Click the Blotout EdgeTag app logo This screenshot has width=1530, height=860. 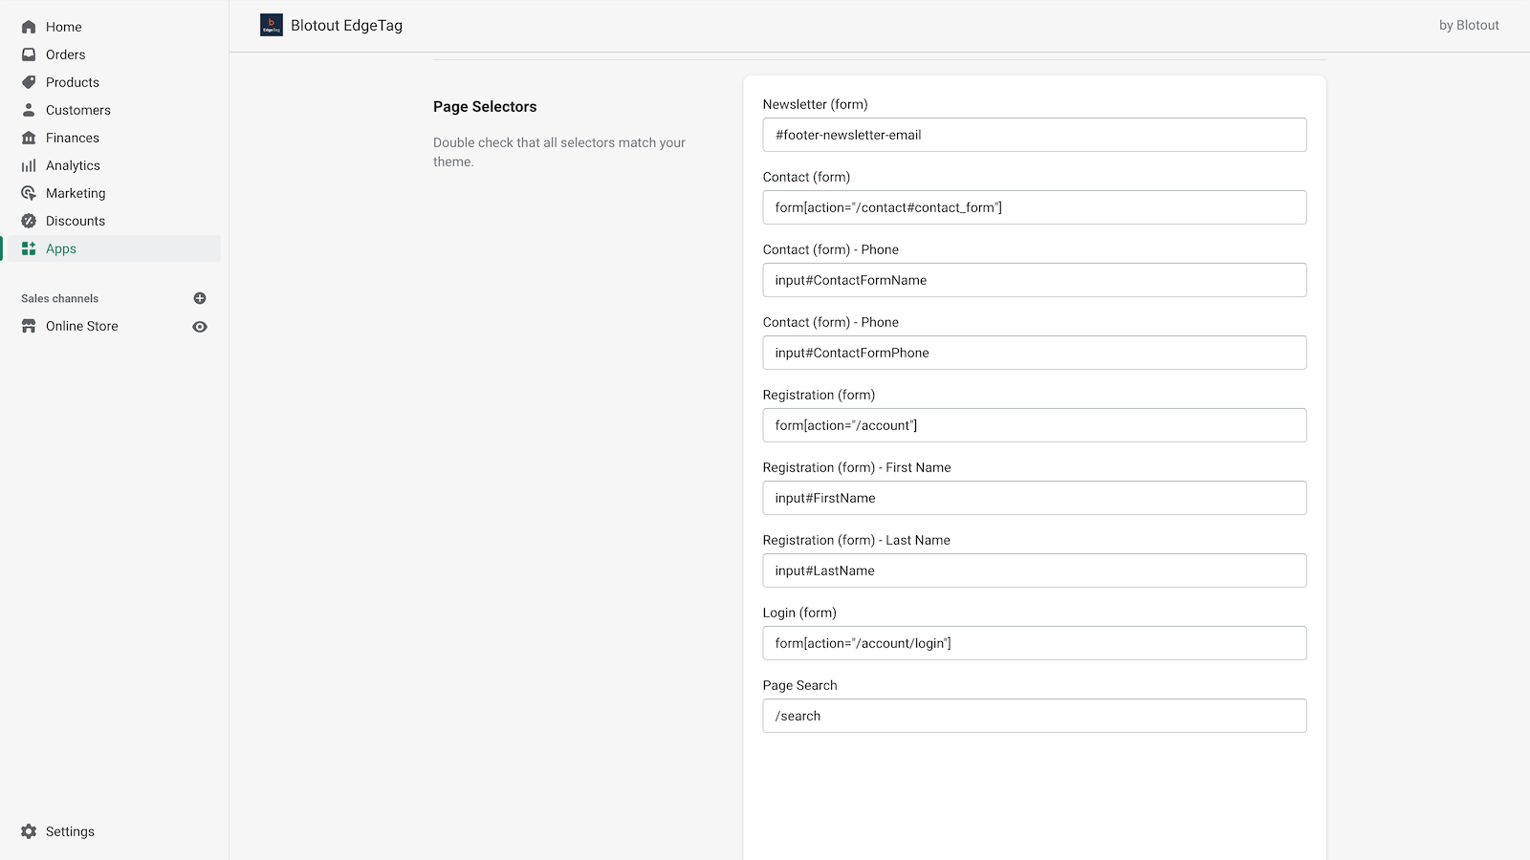point(272,26)
